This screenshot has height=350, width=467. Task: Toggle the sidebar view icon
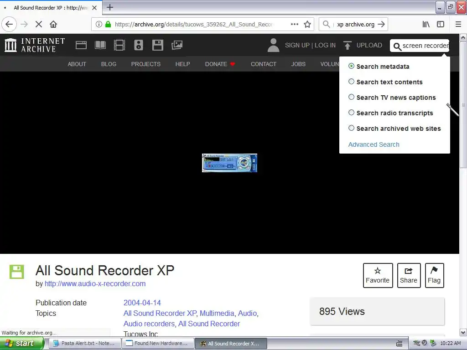(x=441, y=24)
